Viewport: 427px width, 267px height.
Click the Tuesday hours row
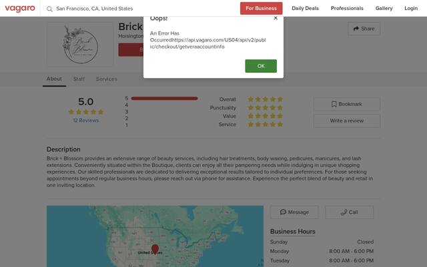(322, 260)
